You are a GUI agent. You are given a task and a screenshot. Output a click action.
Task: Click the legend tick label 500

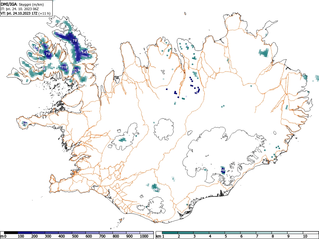pos(75,236)
